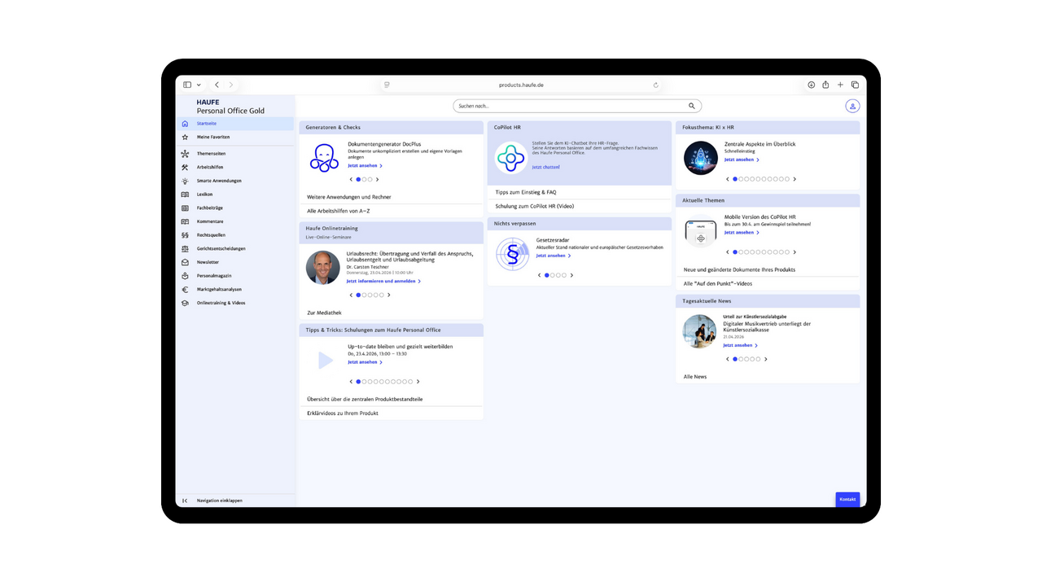1042x586 pixels.
Task: Click the Suchen nach search field
Action: pyautogui.click(x=570, y=106)
